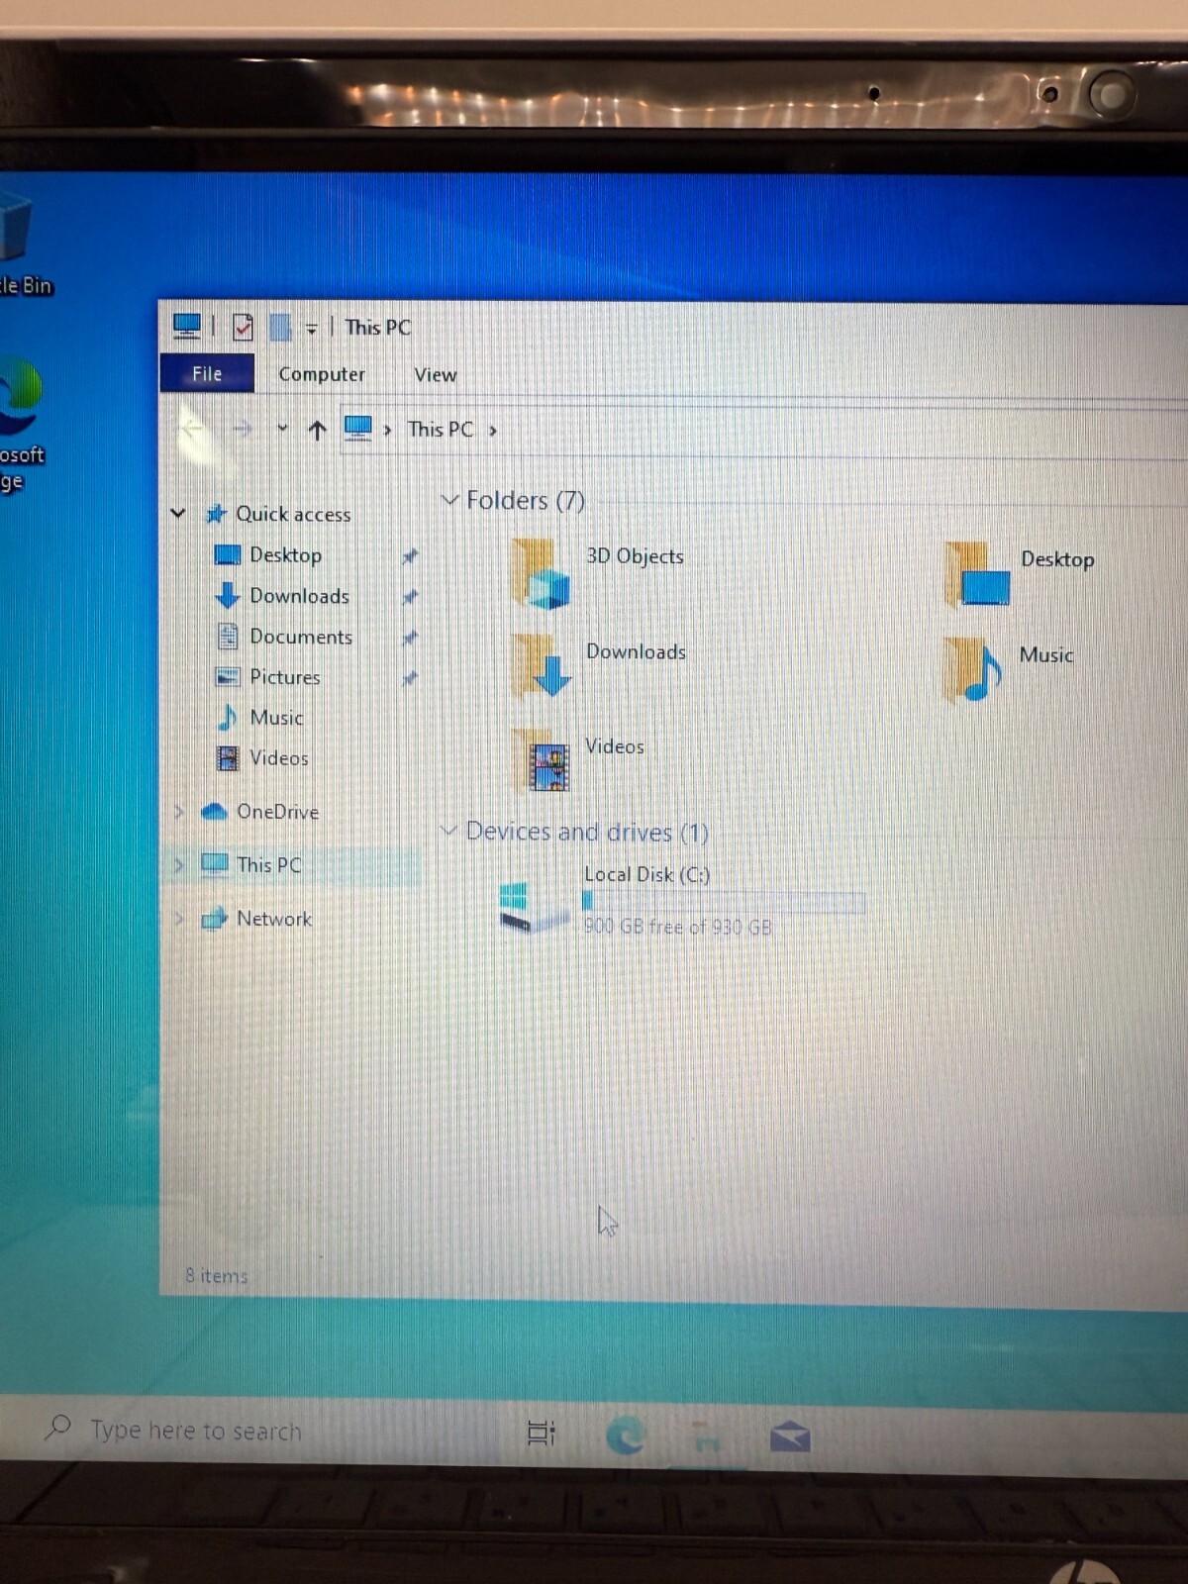Click Devices and drives (1) header
Viewport: 1188px width, 1584px height.
tap(587, 832)
